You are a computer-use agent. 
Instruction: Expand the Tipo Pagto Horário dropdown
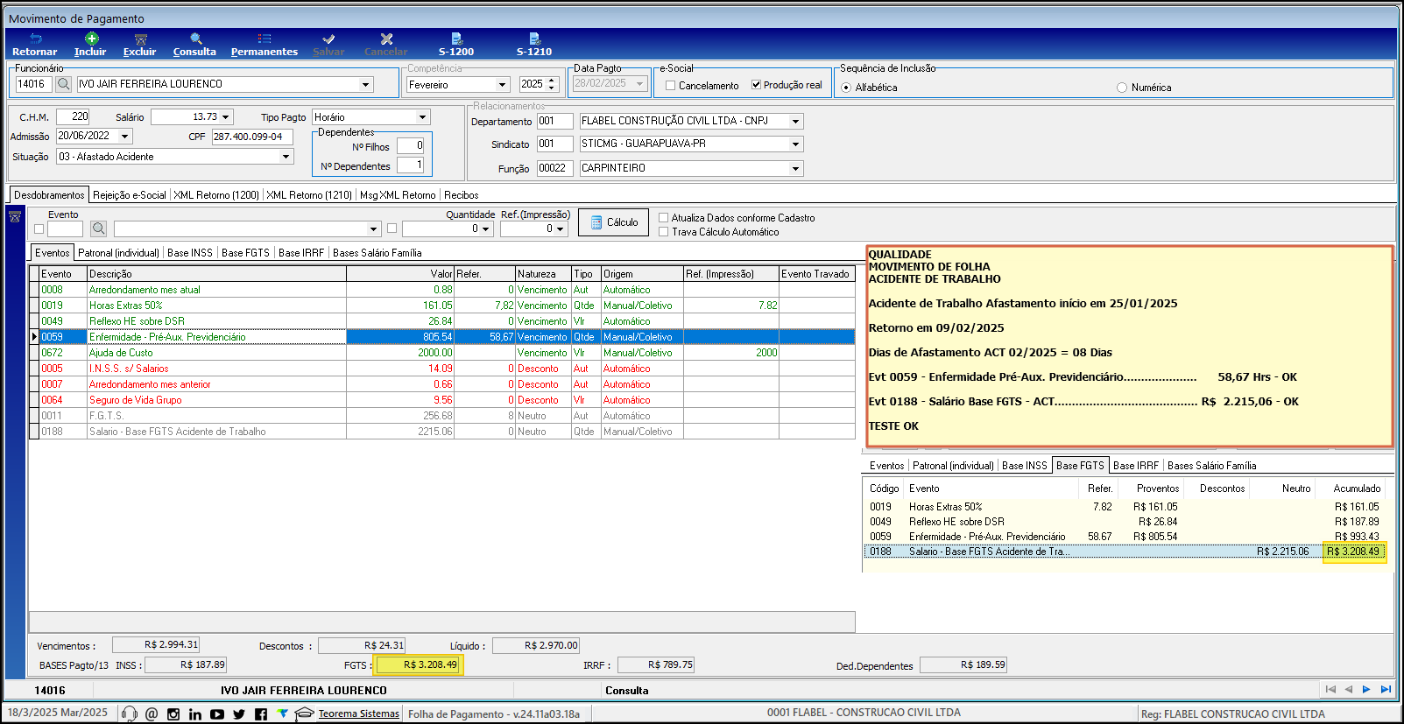pos(422,117)
